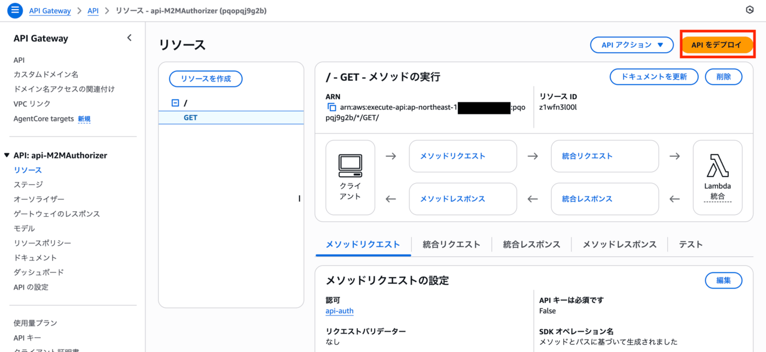Select the GET method in tree
766x352 pixels.
pos(190,118)
